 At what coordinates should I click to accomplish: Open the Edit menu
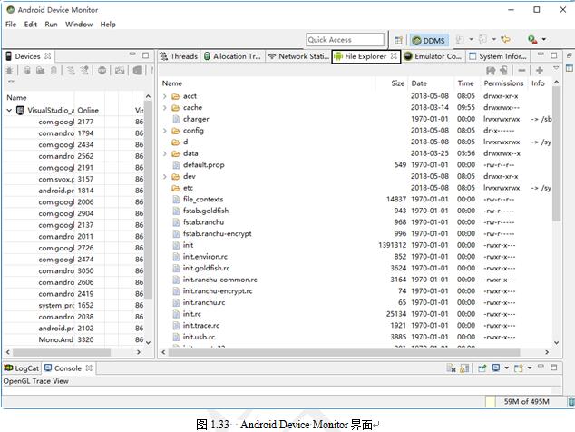click(x=31, y=25)
